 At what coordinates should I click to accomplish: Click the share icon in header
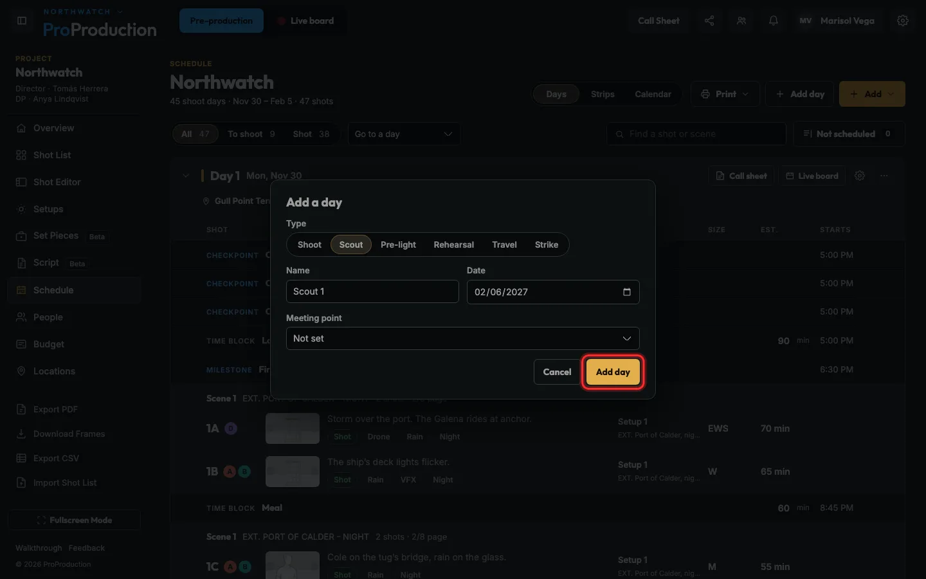tap(709, 21)
